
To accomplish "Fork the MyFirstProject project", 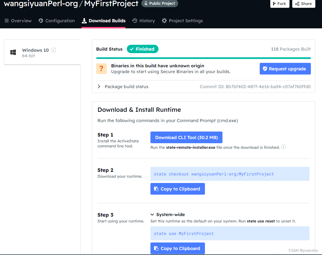I will pos(279,4).
